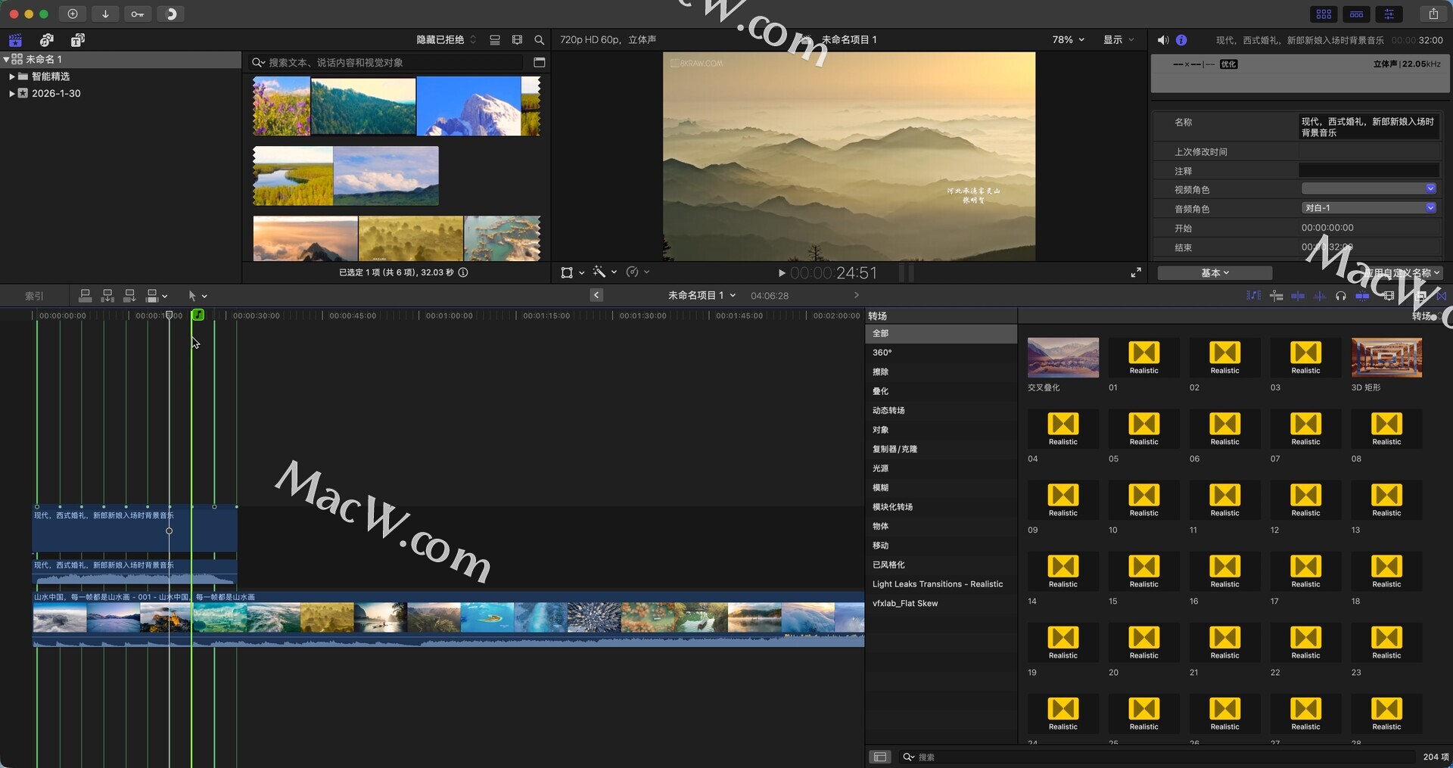Open the Titles and Generators sidebar

click(77, 40)
